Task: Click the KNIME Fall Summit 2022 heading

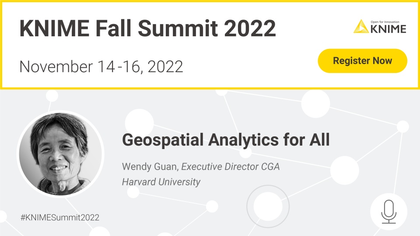Action: [x=147, y=28]
